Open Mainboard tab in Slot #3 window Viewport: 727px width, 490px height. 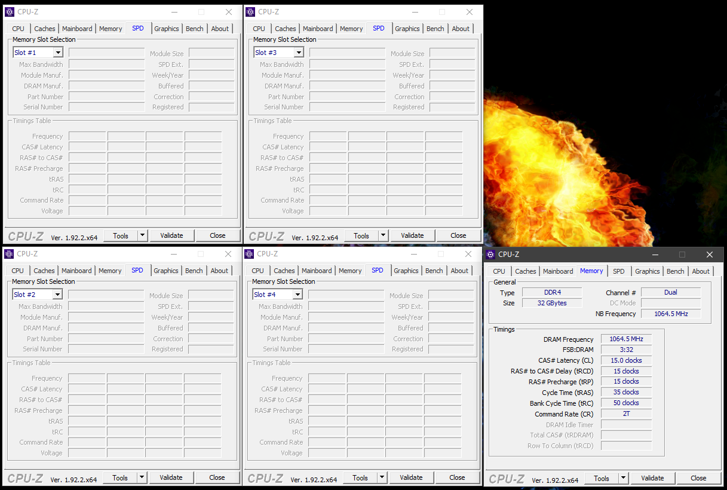pyautogui.click(x=318, y=29)
